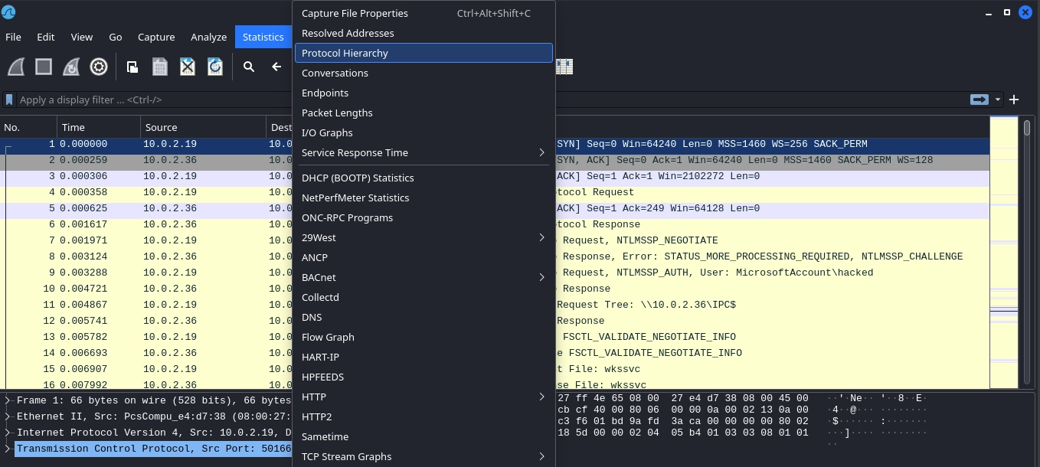Open the display filter history dropdown
The width and height of the screenshot is (1040, 467).
click(997, 100)
